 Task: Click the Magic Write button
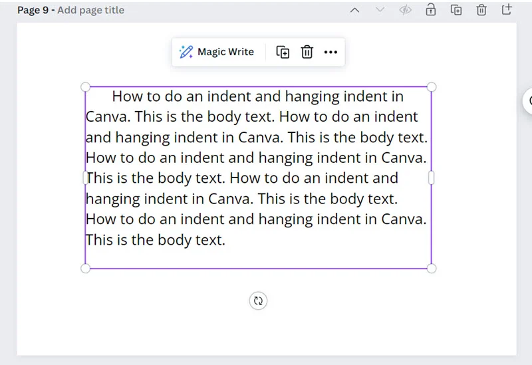click(217, 52)
